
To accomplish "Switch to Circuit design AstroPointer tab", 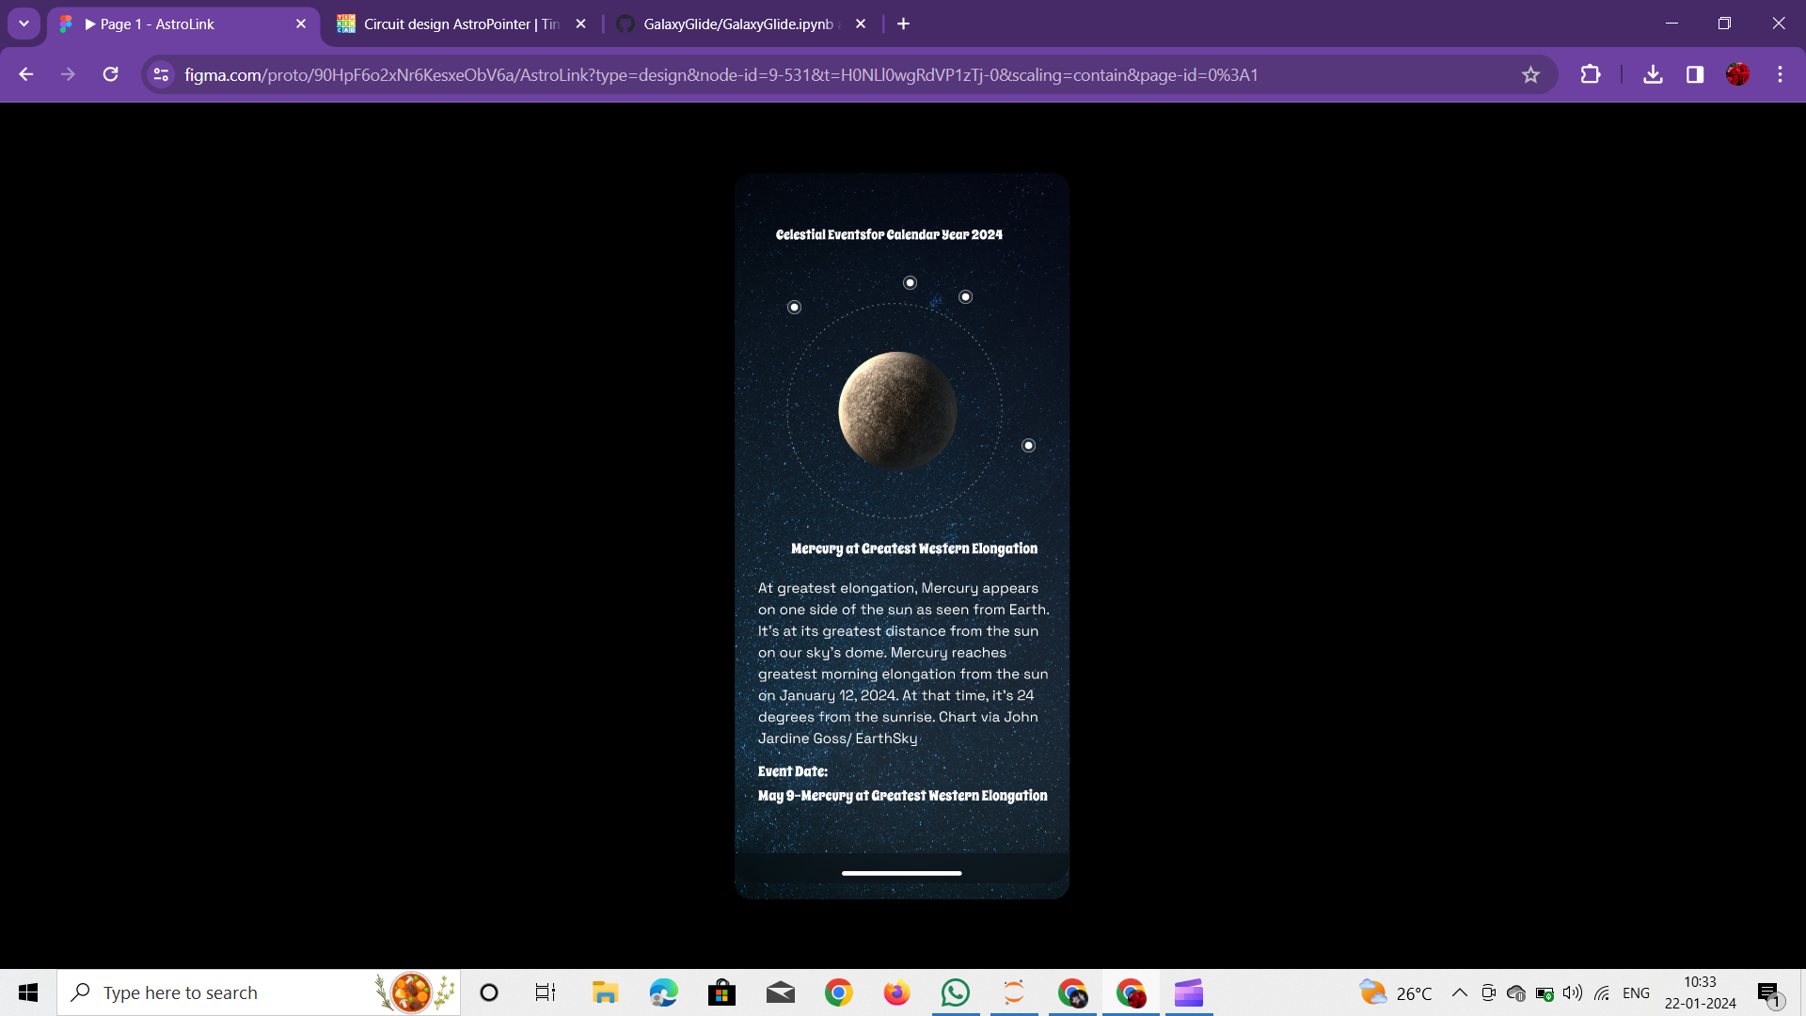I will pyautogui.click(x=459, y=24).
